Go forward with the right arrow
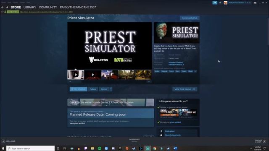Screen dimensions: 269x151 7,8
